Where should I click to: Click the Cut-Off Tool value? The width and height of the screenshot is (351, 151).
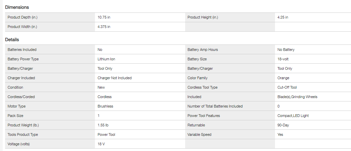coord(287,87)
